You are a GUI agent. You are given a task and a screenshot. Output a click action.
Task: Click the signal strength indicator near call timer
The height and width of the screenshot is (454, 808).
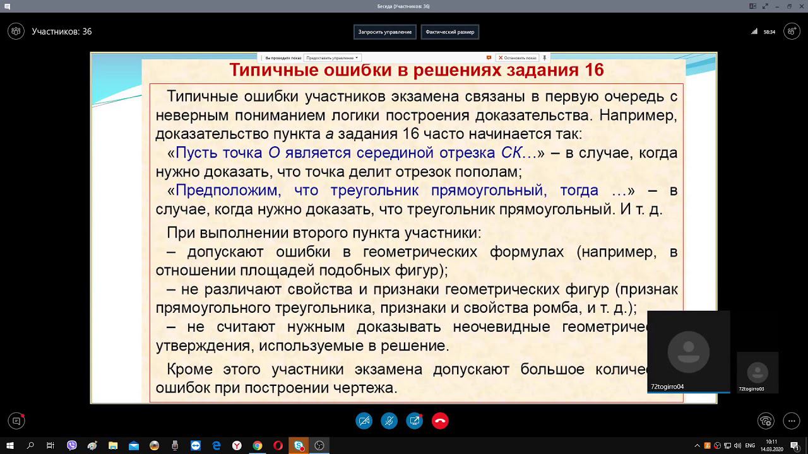click(x=754, y=32)
